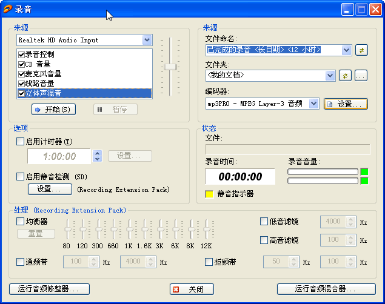Click the browse folder ".." button
This screenshot has height=304, width=385.
pyautogui.click(x=361, y=76)
